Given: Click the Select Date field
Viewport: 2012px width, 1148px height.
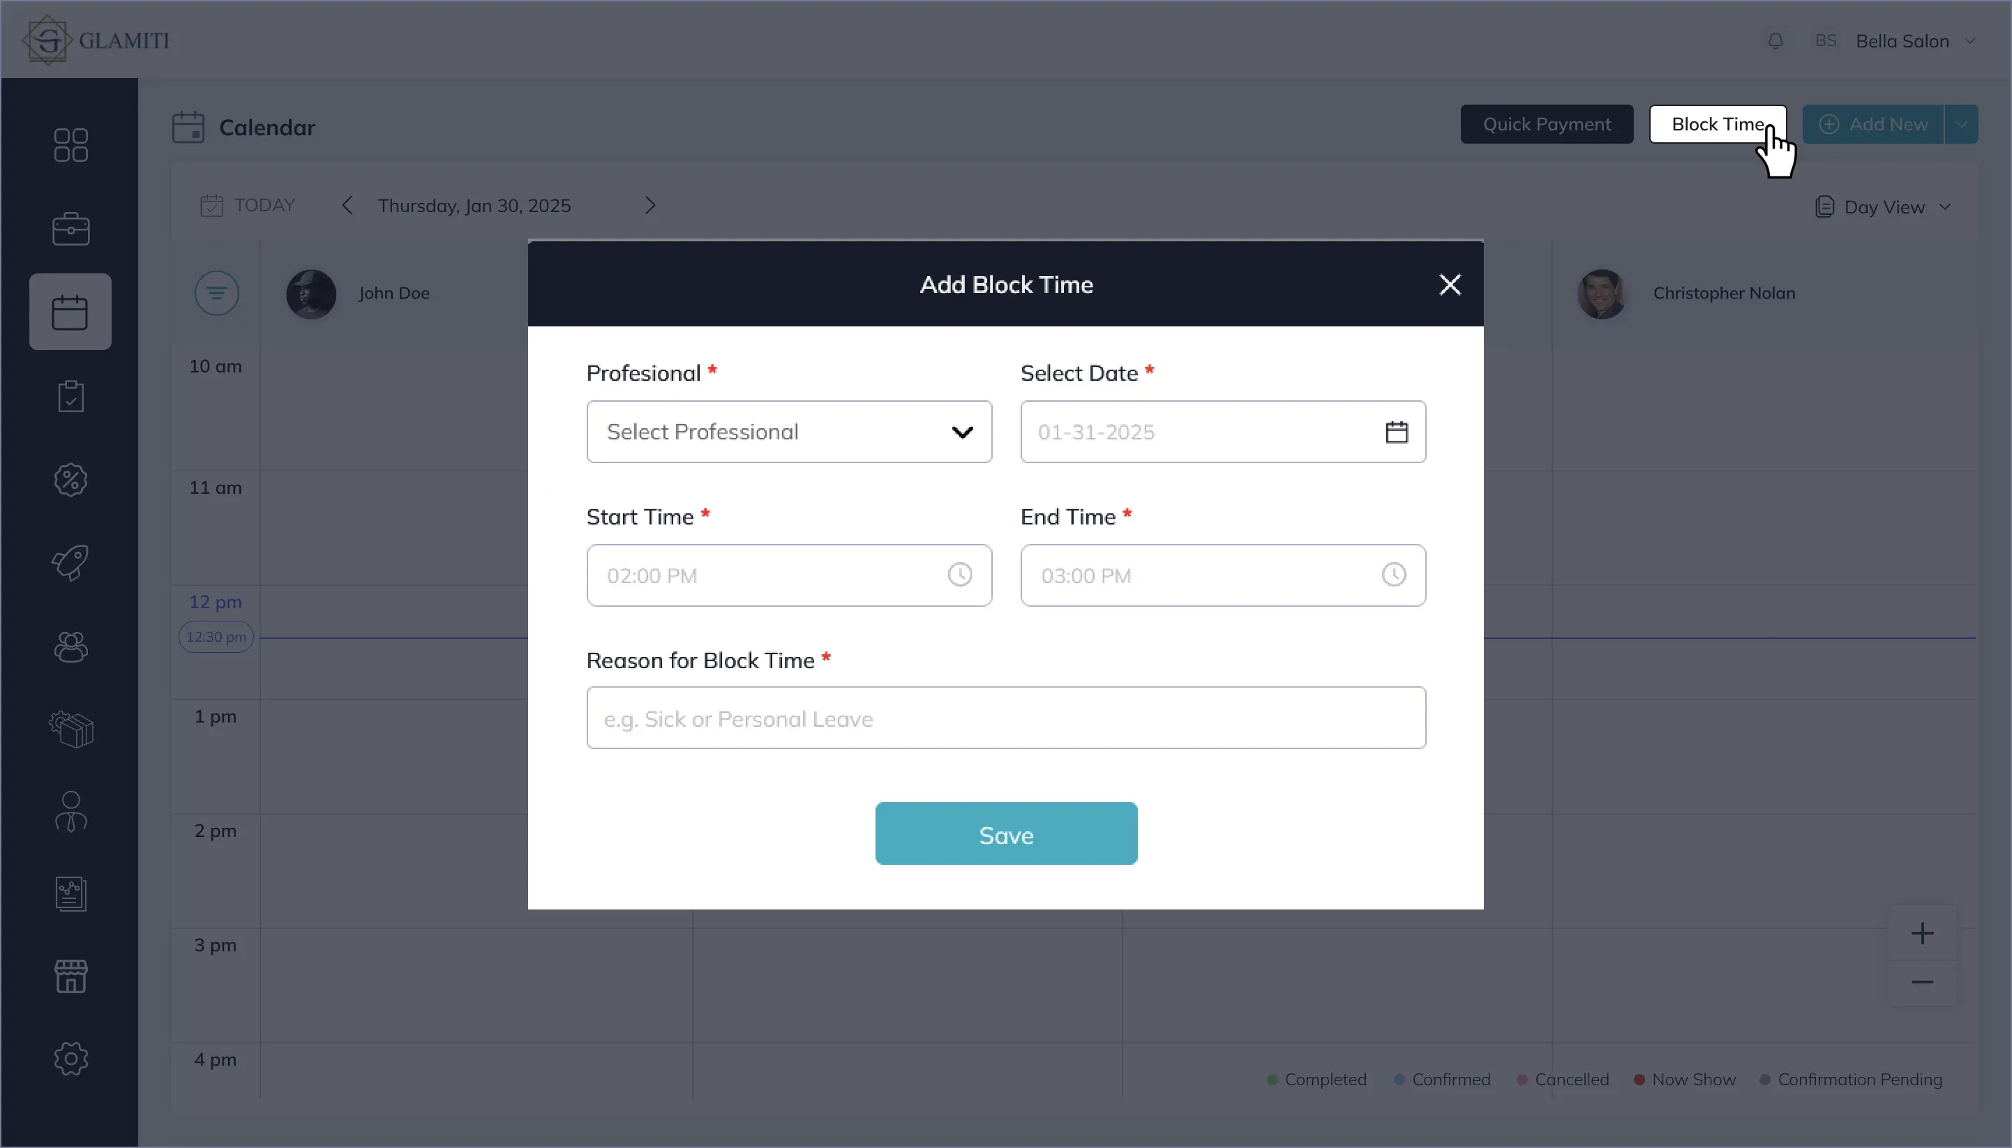Looking at the screenshot, I should point(1222,432).
